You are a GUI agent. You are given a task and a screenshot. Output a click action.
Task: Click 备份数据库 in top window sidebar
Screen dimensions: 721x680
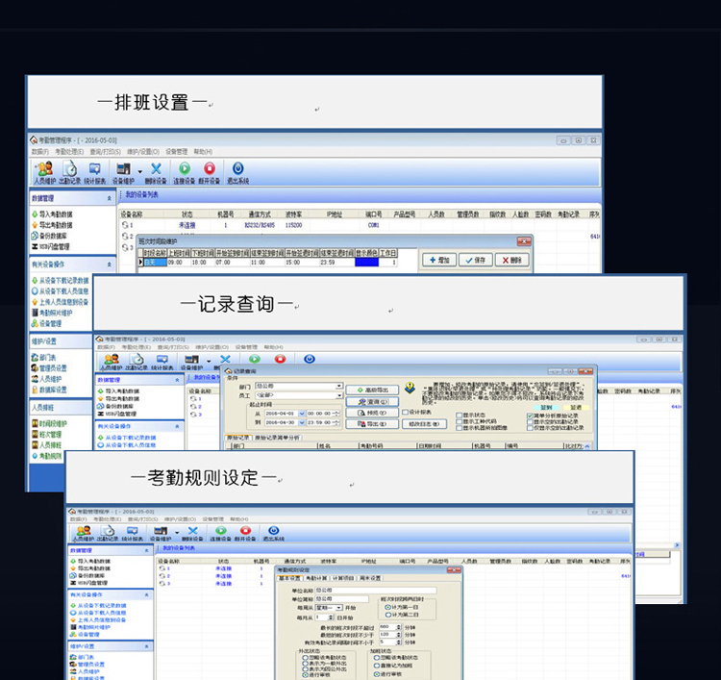49,236
